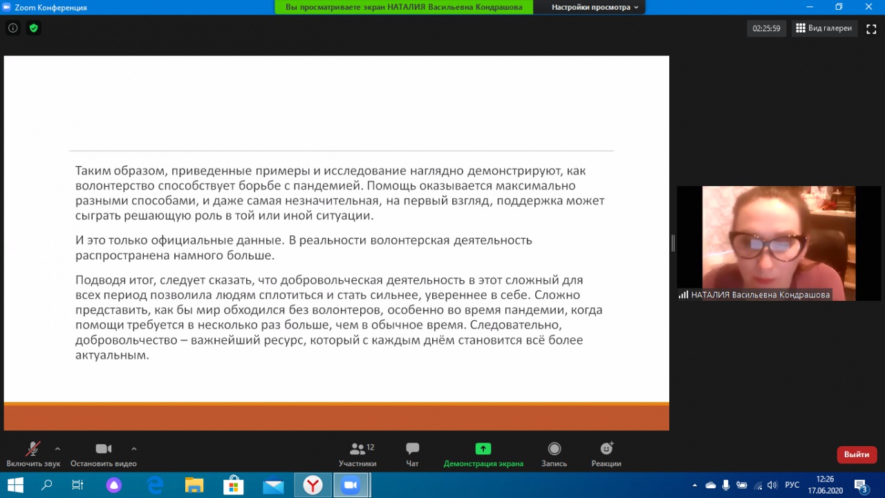Expand audio options arrow next to microphone
Viewport: 885px width, 498px height.
coord(57,448)
